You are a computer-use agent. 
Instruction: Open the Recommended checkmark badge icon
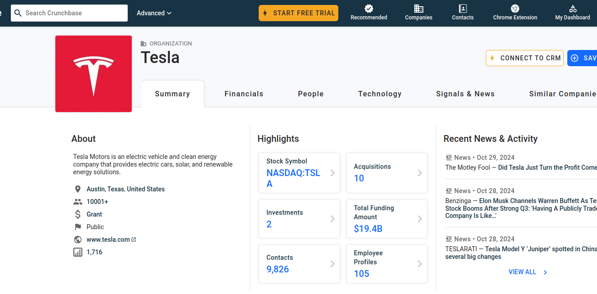tap(369, 9)
